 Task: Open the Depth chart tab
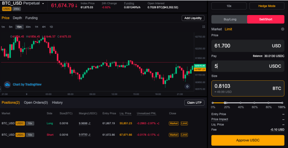17,18
